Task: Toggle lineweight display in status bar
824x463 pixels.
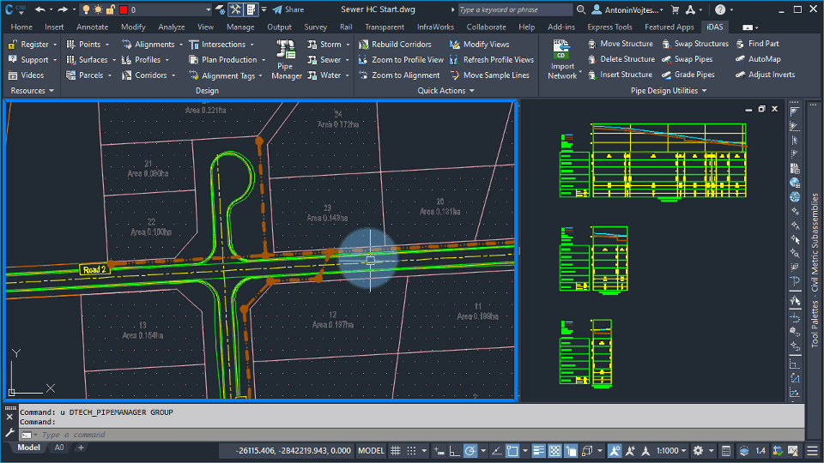Action: tap(539, 450)
